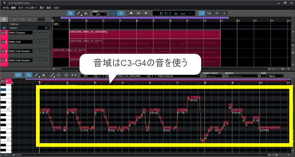The image size is (295, 157).
Task: Select HATSUNE_MIKU_V6_ORIGINAL part on track 1
Action: coord(145,34)
